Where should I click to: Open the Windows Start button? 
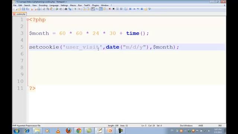click(16, 131)
